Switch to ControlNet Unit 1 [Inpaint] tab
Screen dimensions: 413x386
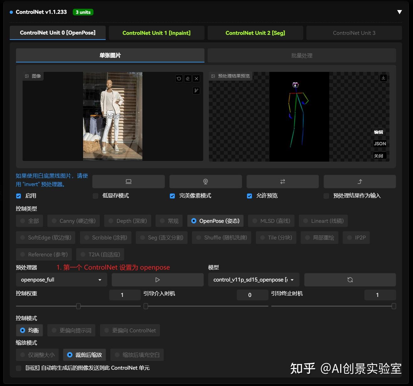point(156,33)
